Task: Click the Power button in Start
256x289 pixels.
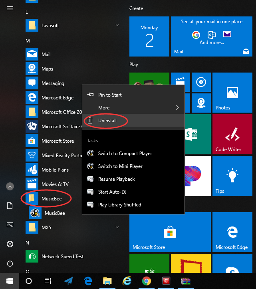Action: coord(10,263)
